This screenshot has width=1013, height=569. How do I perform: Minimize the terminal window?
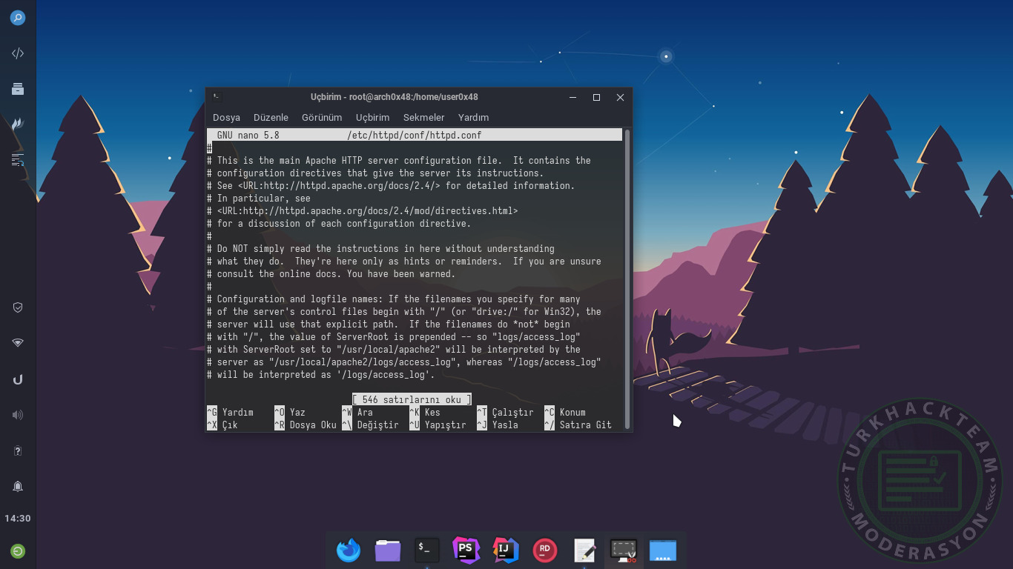pos(573,97)
